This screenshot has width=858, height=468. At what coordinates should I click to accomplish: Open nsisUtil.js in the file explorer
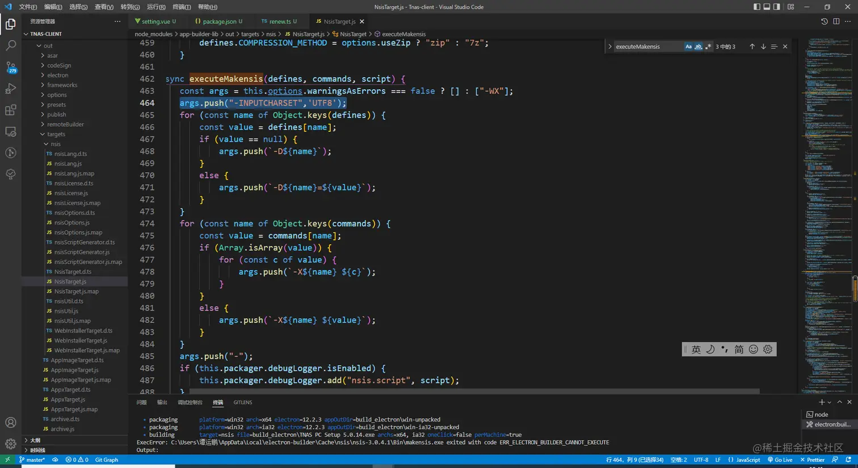(x=66, y=311)
